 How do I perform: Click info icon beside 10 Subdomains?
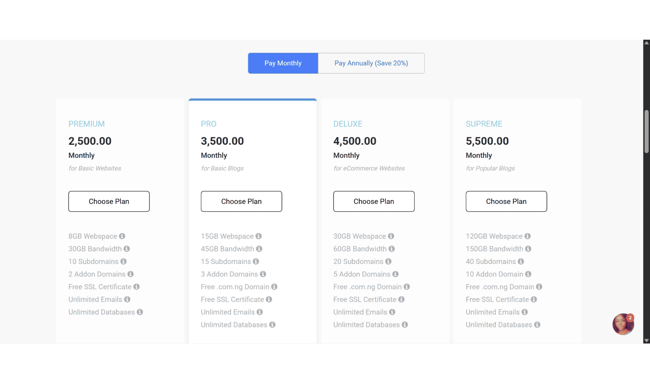click(x=123, y=262)
